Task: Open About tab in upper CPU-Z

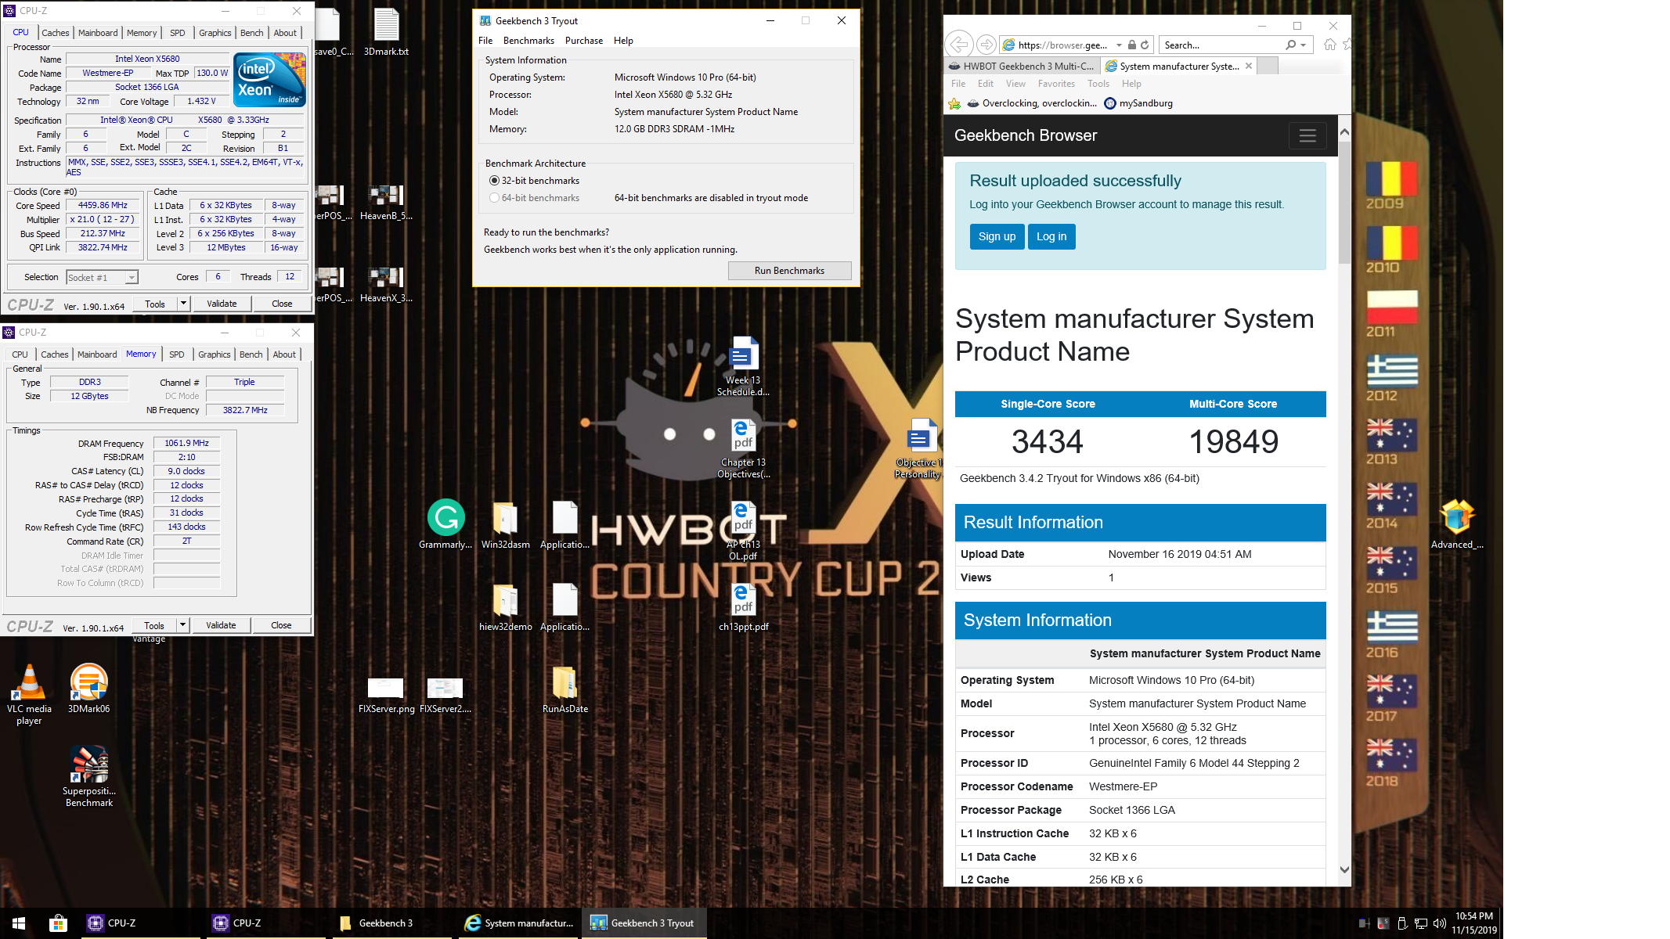Action: click(285, 33)
